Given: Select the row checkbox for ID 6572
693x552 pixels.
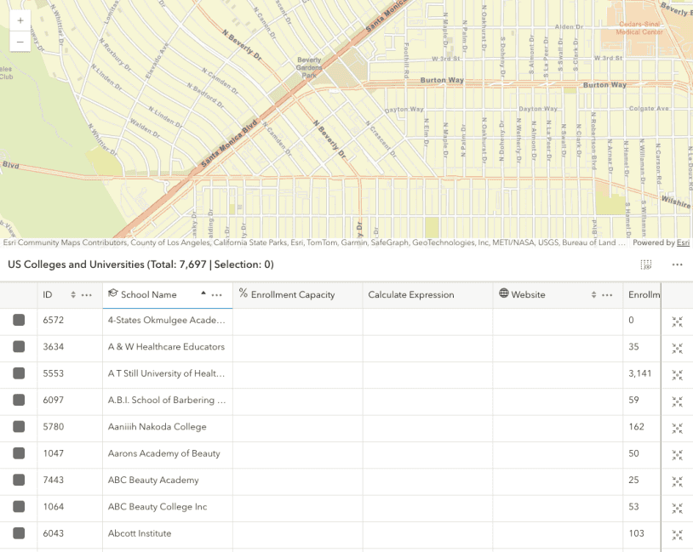Looking at the screenshot, I should pos(19,321).
